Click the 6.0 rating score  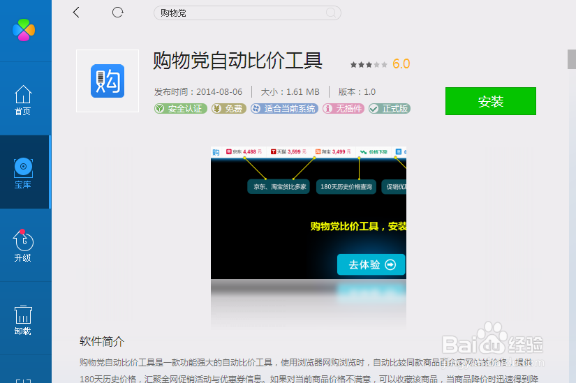click(x=401, y=64)
